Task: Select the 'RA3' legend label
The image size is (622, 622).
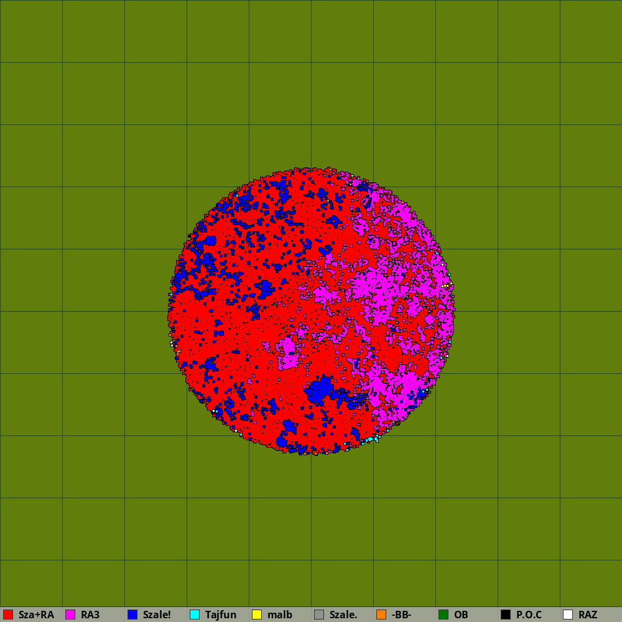Action: (90, 615)
